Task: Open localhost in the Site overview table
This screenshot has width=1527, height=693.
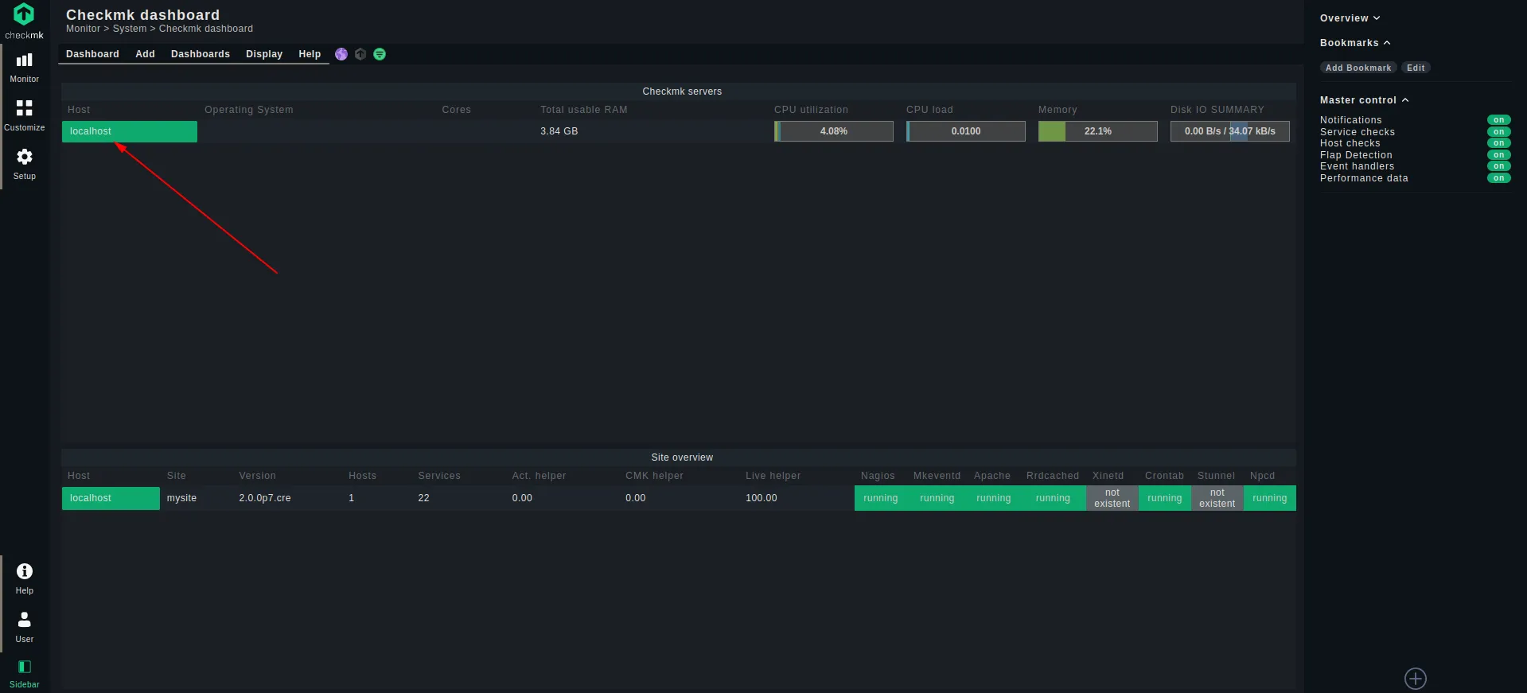Action: [111, 498]
